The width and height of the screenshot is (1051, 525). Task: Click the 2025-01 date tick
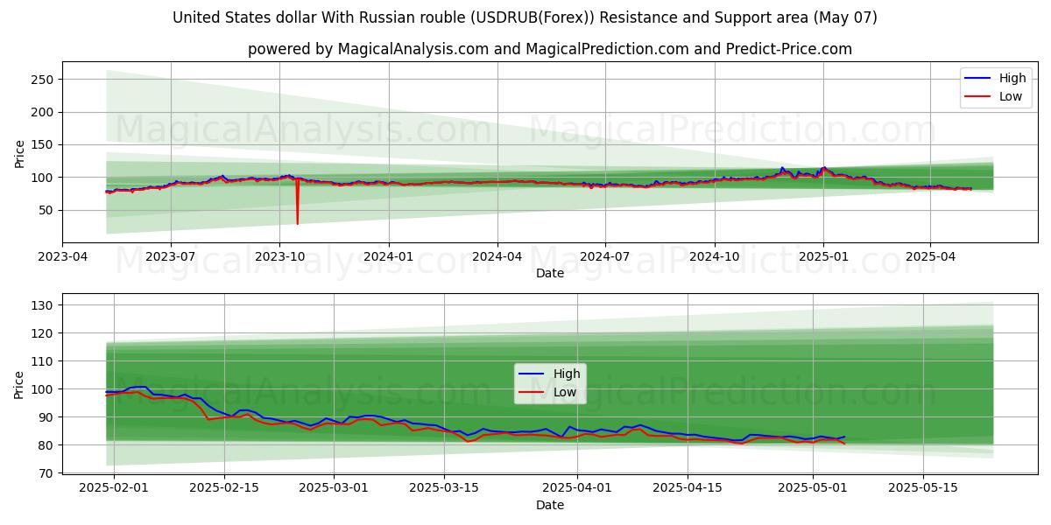pyautogui.click(x=822, y=257)
